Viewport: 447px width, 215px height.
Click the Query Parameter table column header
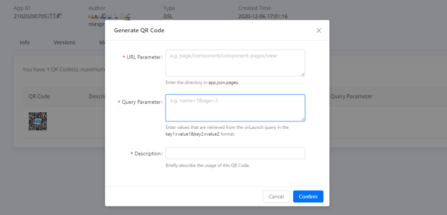coord(351,97)
